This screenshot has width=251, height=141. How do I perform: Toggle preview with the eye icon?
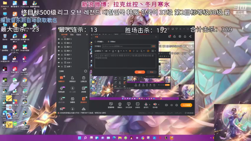(171, 105)
